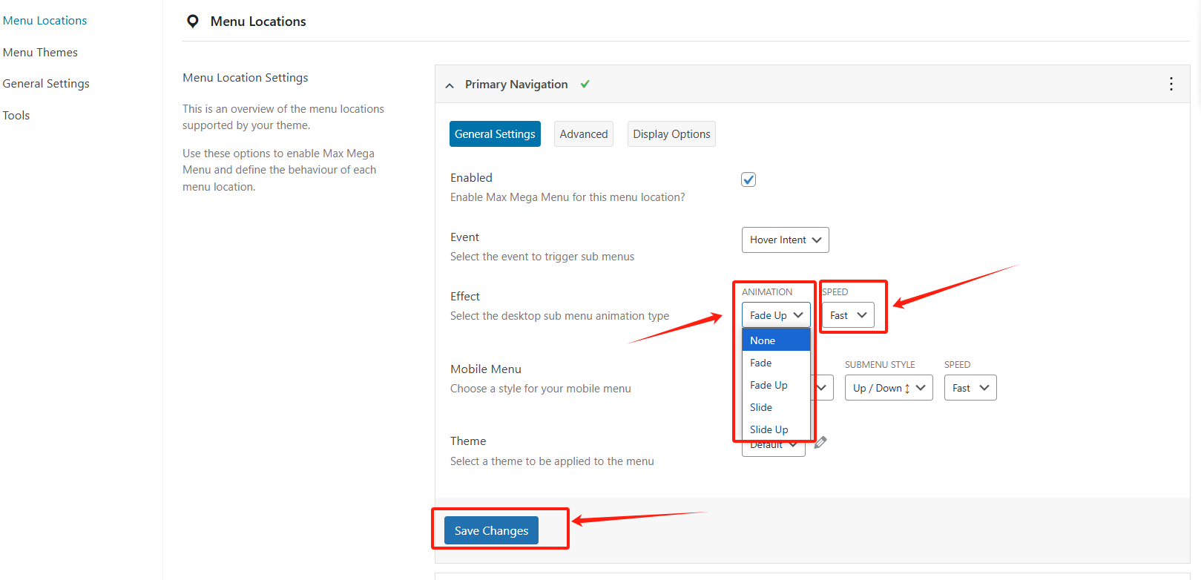The height and width of the screenshot is (580, 1201).
Task: Pick Slide Up animation option
Action: [769, 429]
